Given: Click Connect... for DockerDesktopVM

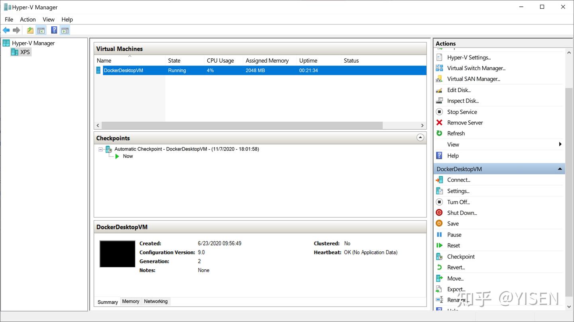Looking at the screenshot, I should coord(459,180).
